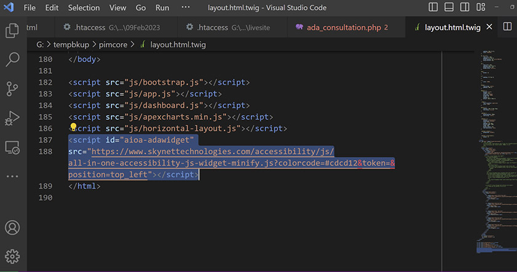Click the G: breadcrumb segment
The width and height of the screenshot is (517, 272).
point(40,44)
